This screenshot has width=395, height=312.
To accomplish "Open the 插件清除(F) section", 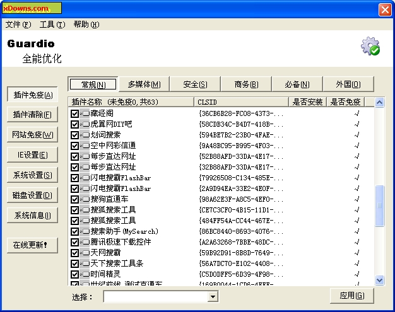I will click(33, 115).
